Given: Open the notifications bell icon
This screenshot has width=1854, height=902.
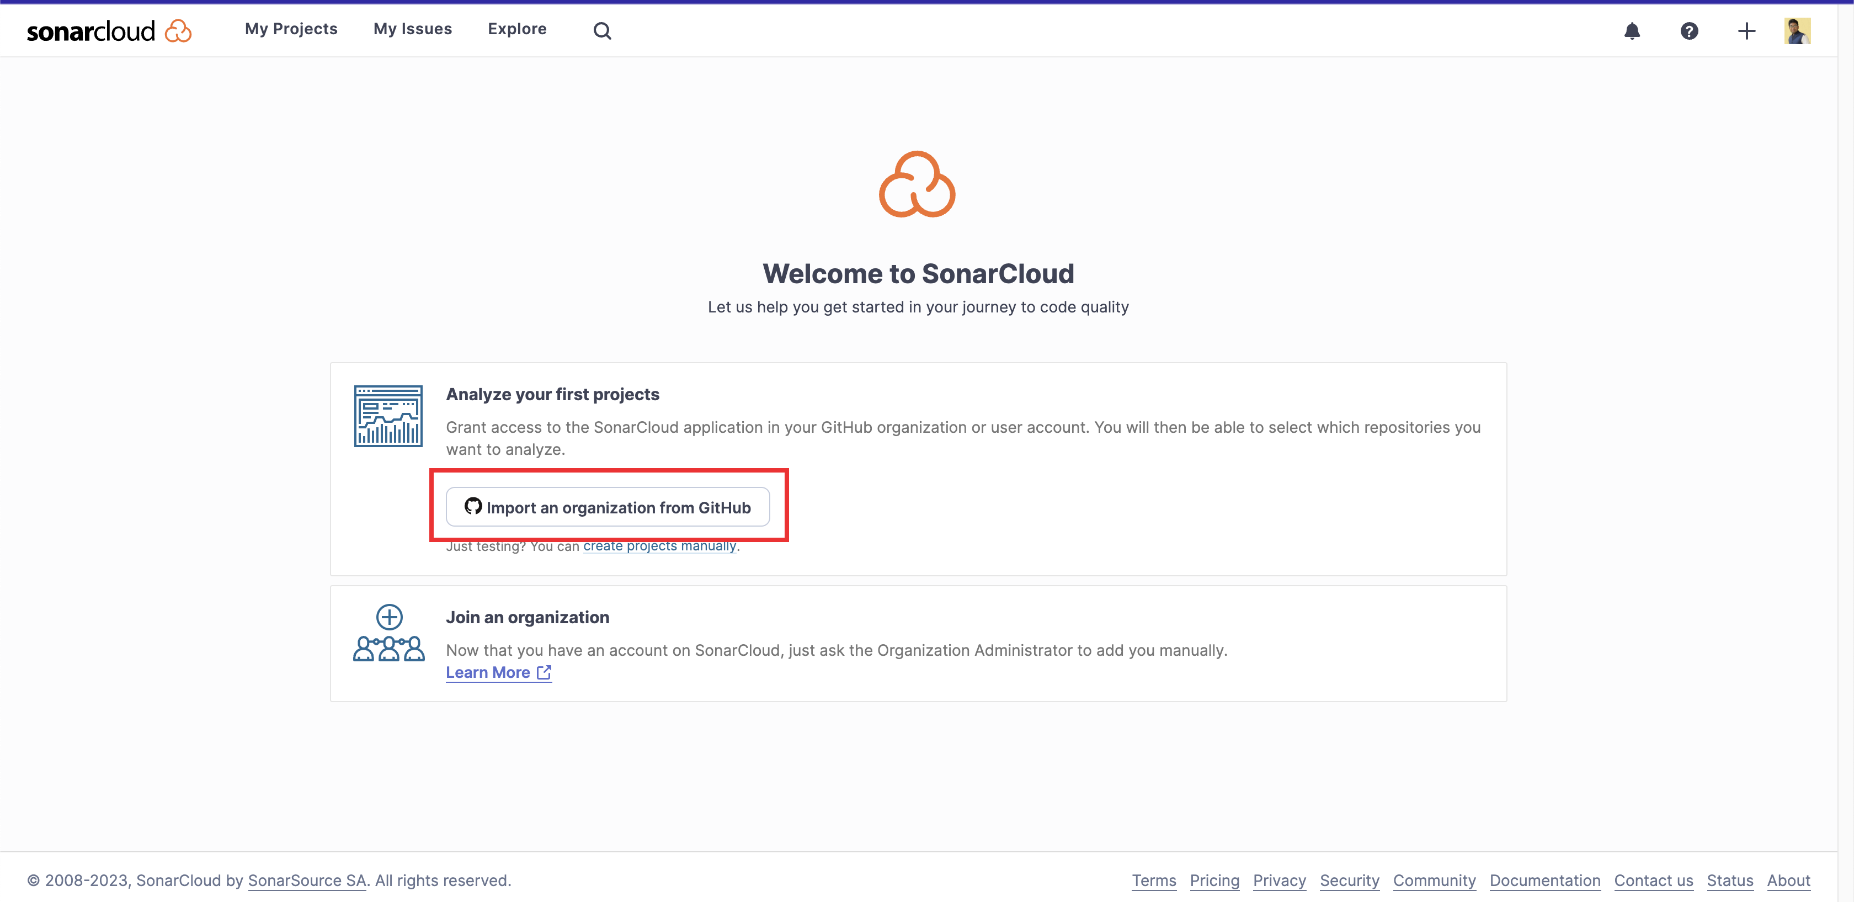Looking at the screenshot, I should coord(1632,31).
